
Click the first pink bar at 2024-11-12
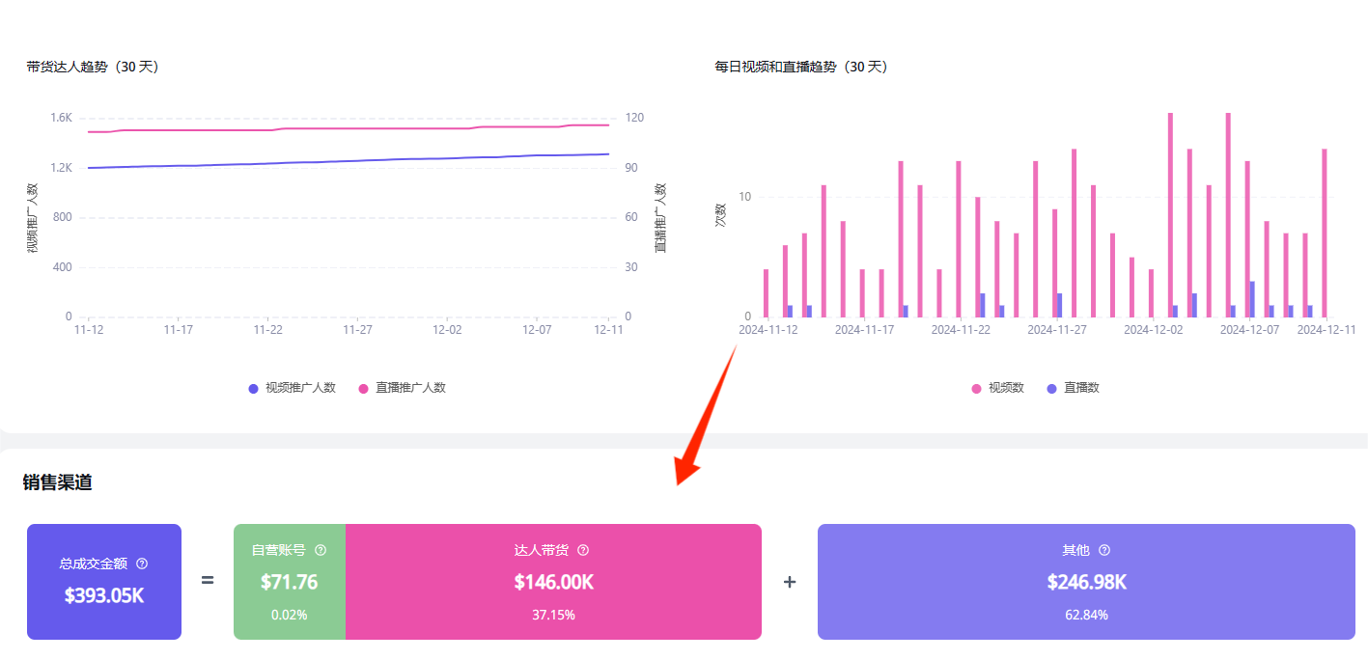766,292
